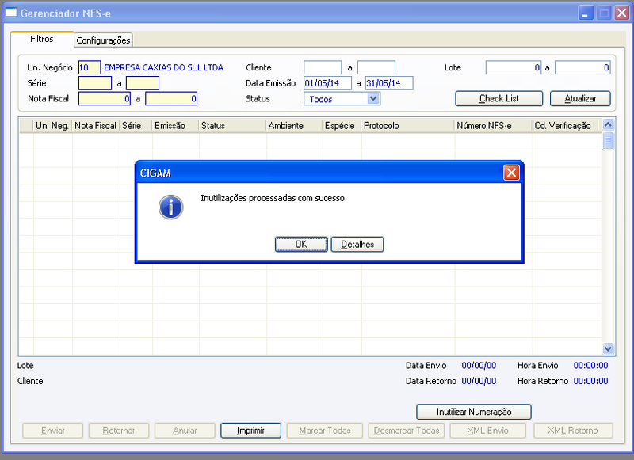The image size is (634, 460).
Task: Focus the starting Nota Fiscal number field
Action: (x=105, y=98)
